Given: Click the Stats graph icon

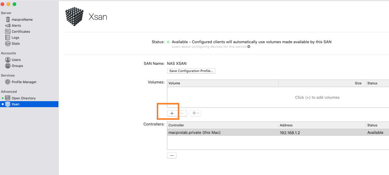Looking at the screenshot, I should click(8, 44).
